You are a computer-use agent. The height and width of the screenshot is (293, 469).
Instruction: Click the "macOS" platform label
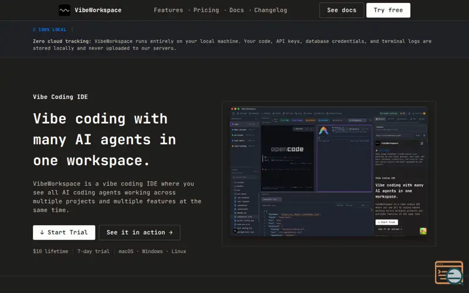tap(126, 251)
